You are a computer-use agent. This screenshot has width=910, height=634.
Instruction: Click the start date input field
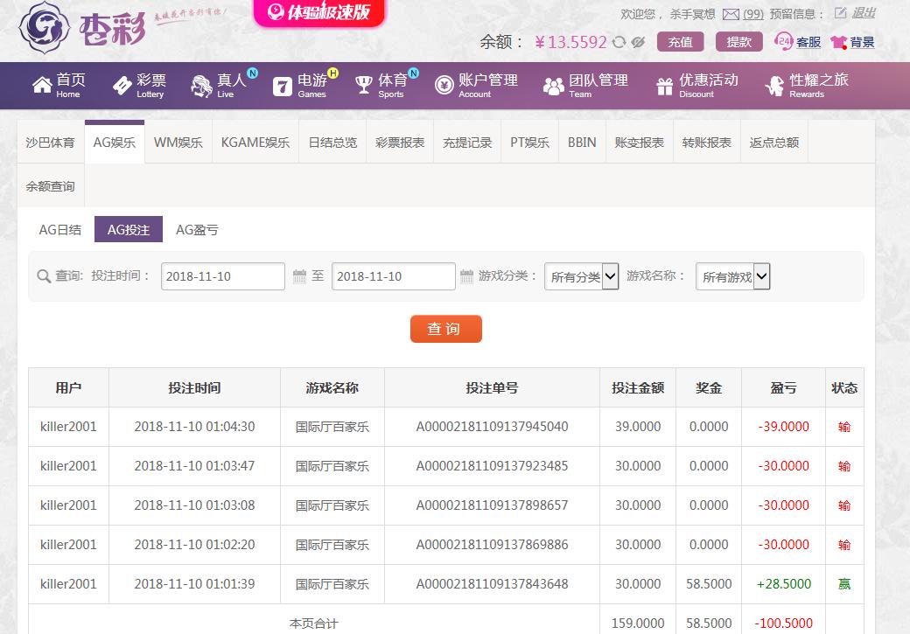pos(223,276)
